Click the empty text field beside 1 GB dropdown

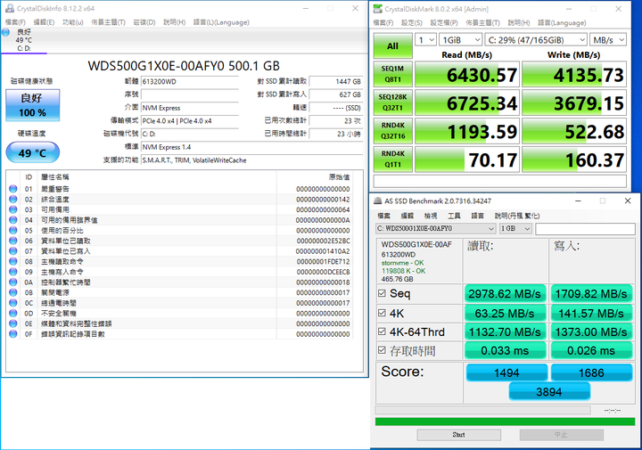pyautogui.click(x=585, y=229)
